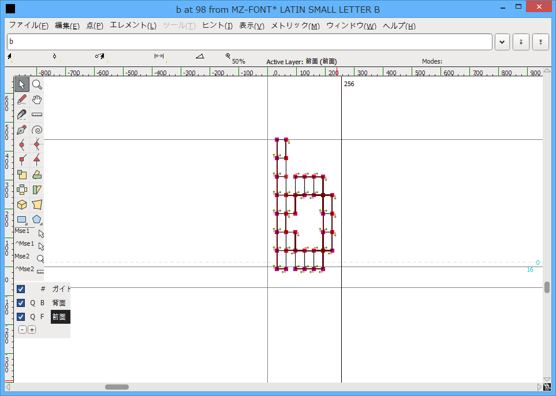The height and width of the screenshot is (396, 556).
Task: Select the add corner point tool
Action: (21, 160)
